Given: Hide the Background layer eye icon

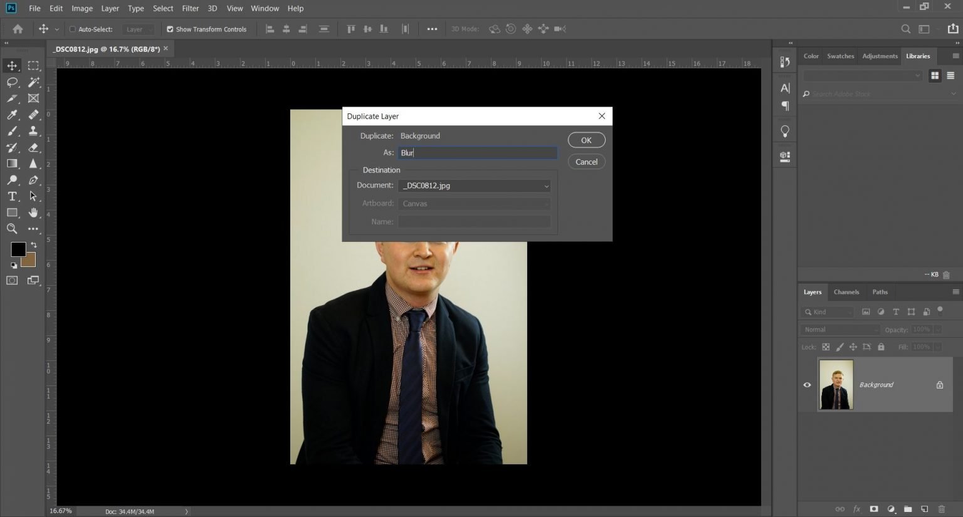Looking at the screenshot, I should [x=807, y=385].
